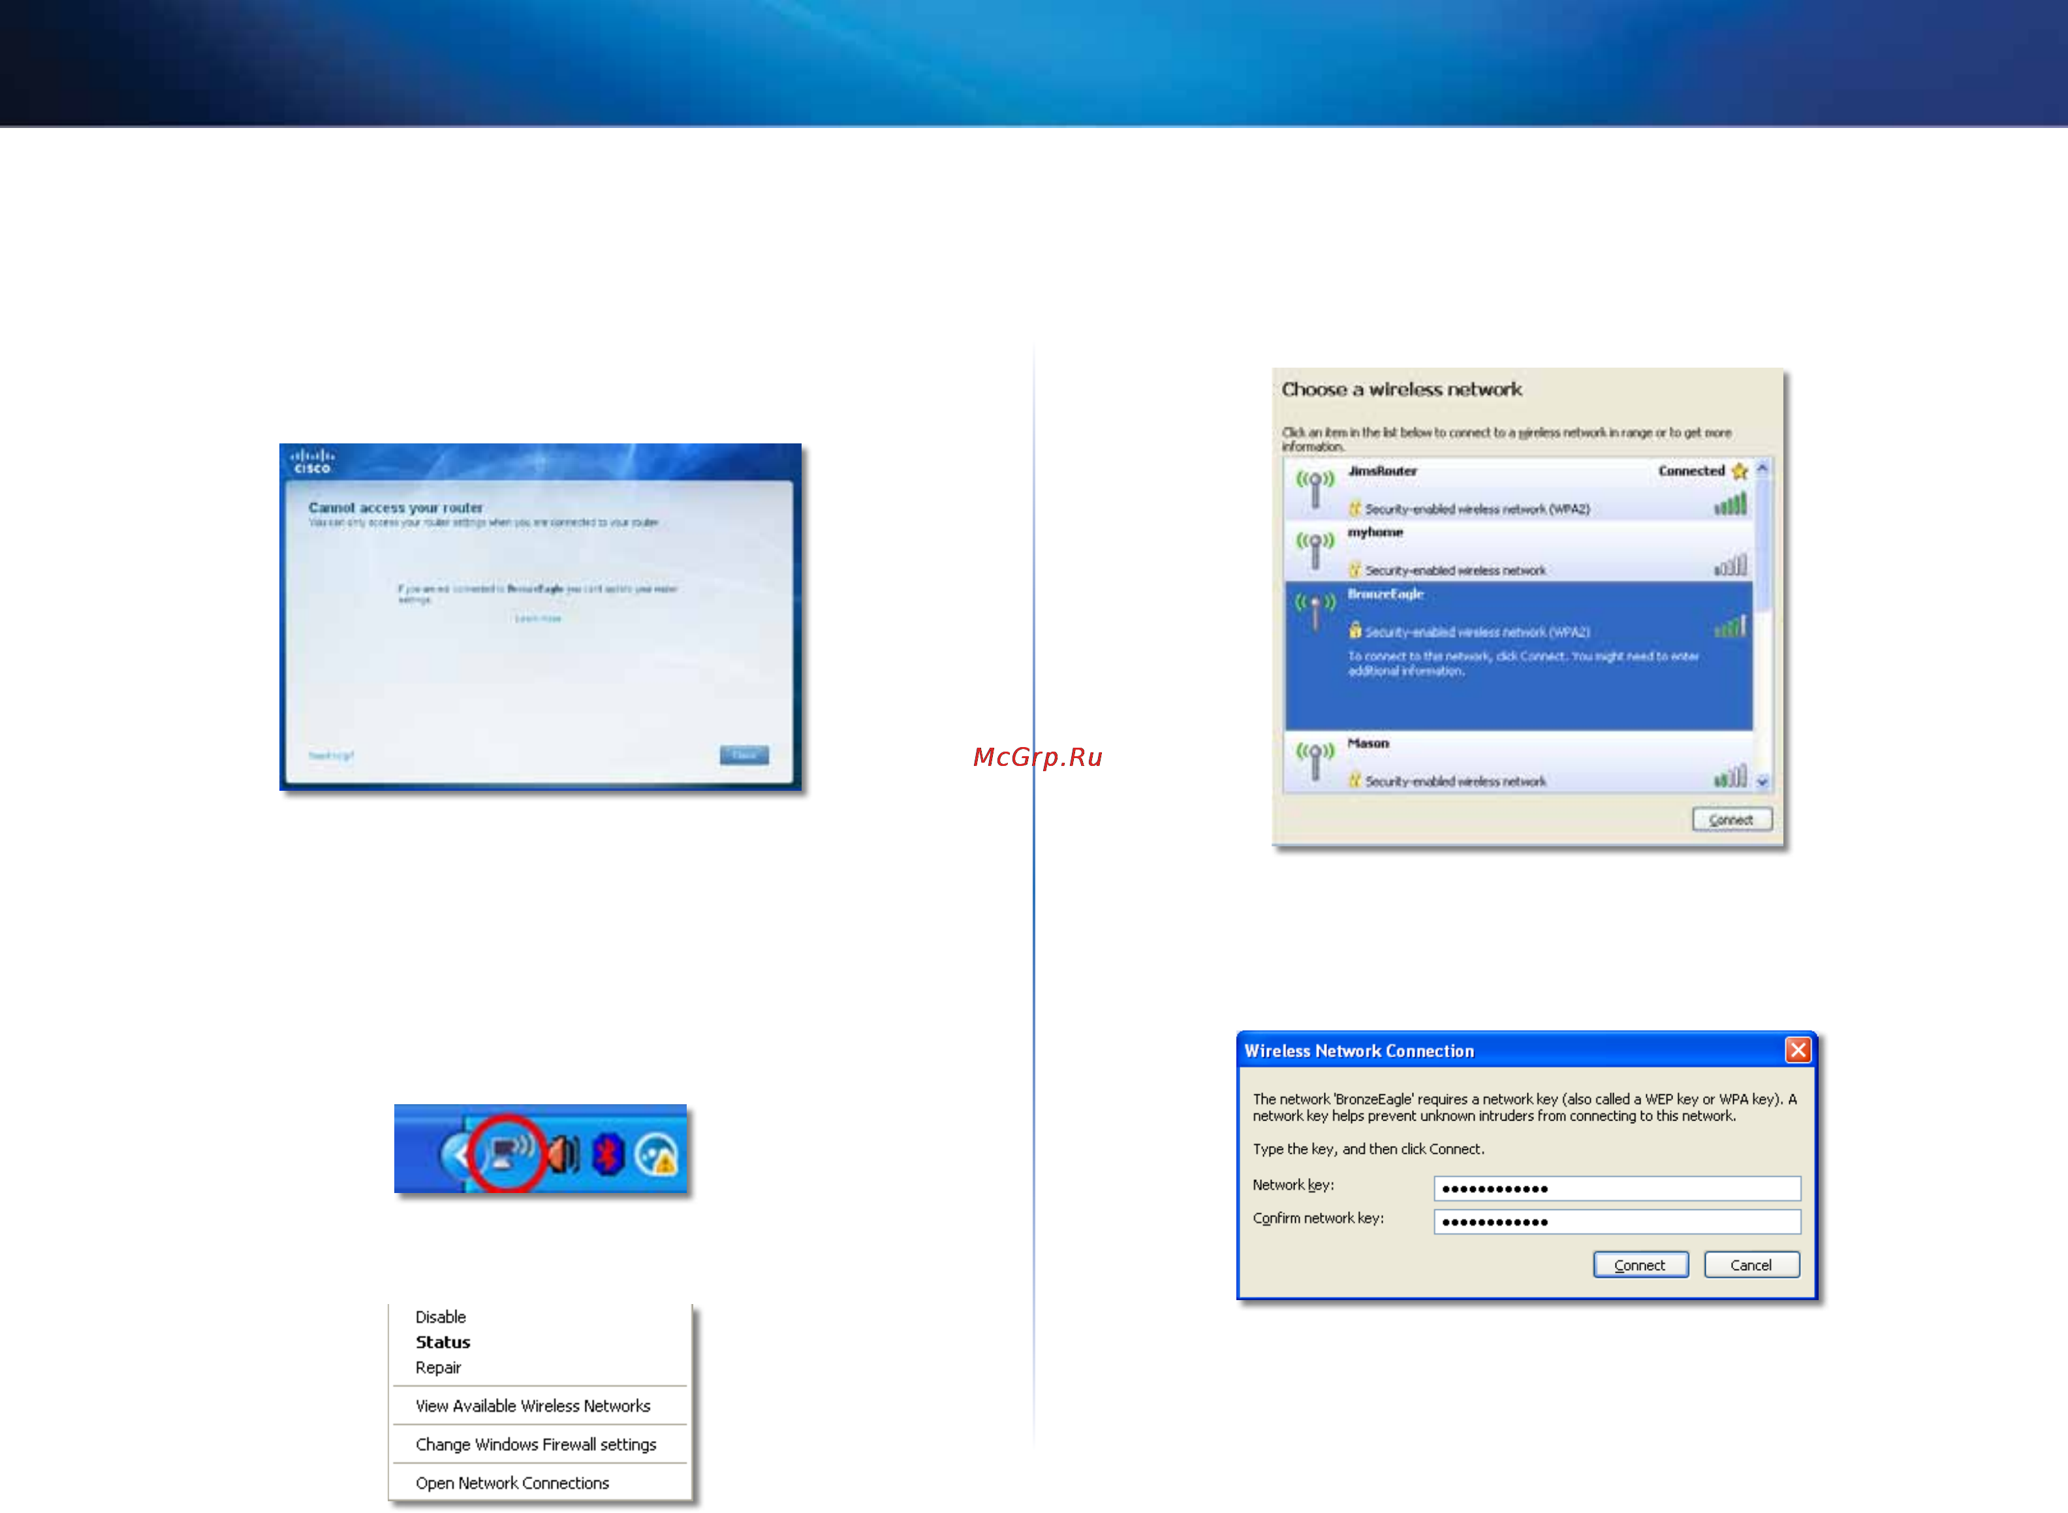The width and height of the screenshot is (2068, 1513).
Task: Choose Status in the context menu
Action: [443, 1343]
